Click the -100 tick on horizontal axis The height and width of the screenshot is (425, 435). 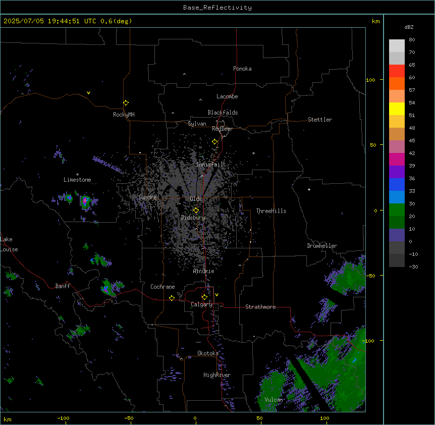(63, 418)
